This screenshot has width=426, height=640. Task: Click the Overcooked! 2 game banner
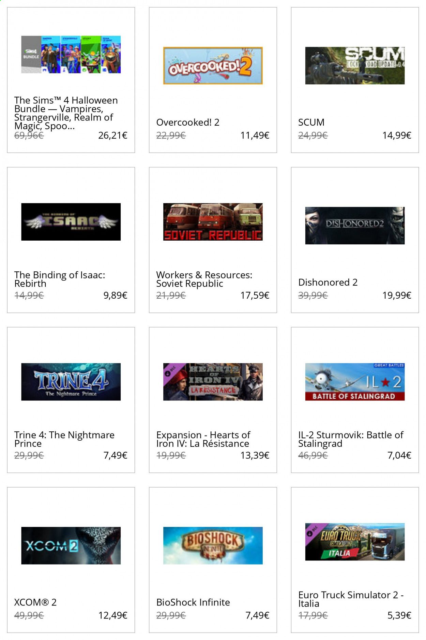[213, 66]
